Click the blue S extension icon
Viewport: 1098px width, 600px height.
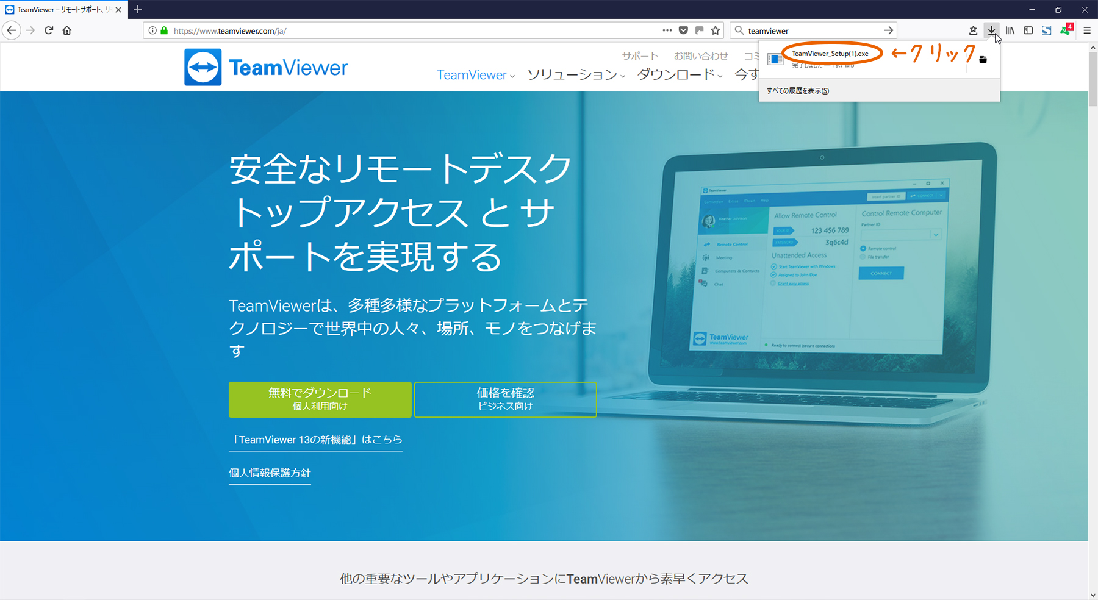[x=1047, y=30]
